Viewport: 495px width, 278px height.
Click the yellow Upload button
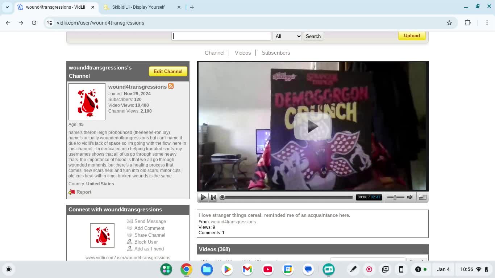click(x=412, y=36)
